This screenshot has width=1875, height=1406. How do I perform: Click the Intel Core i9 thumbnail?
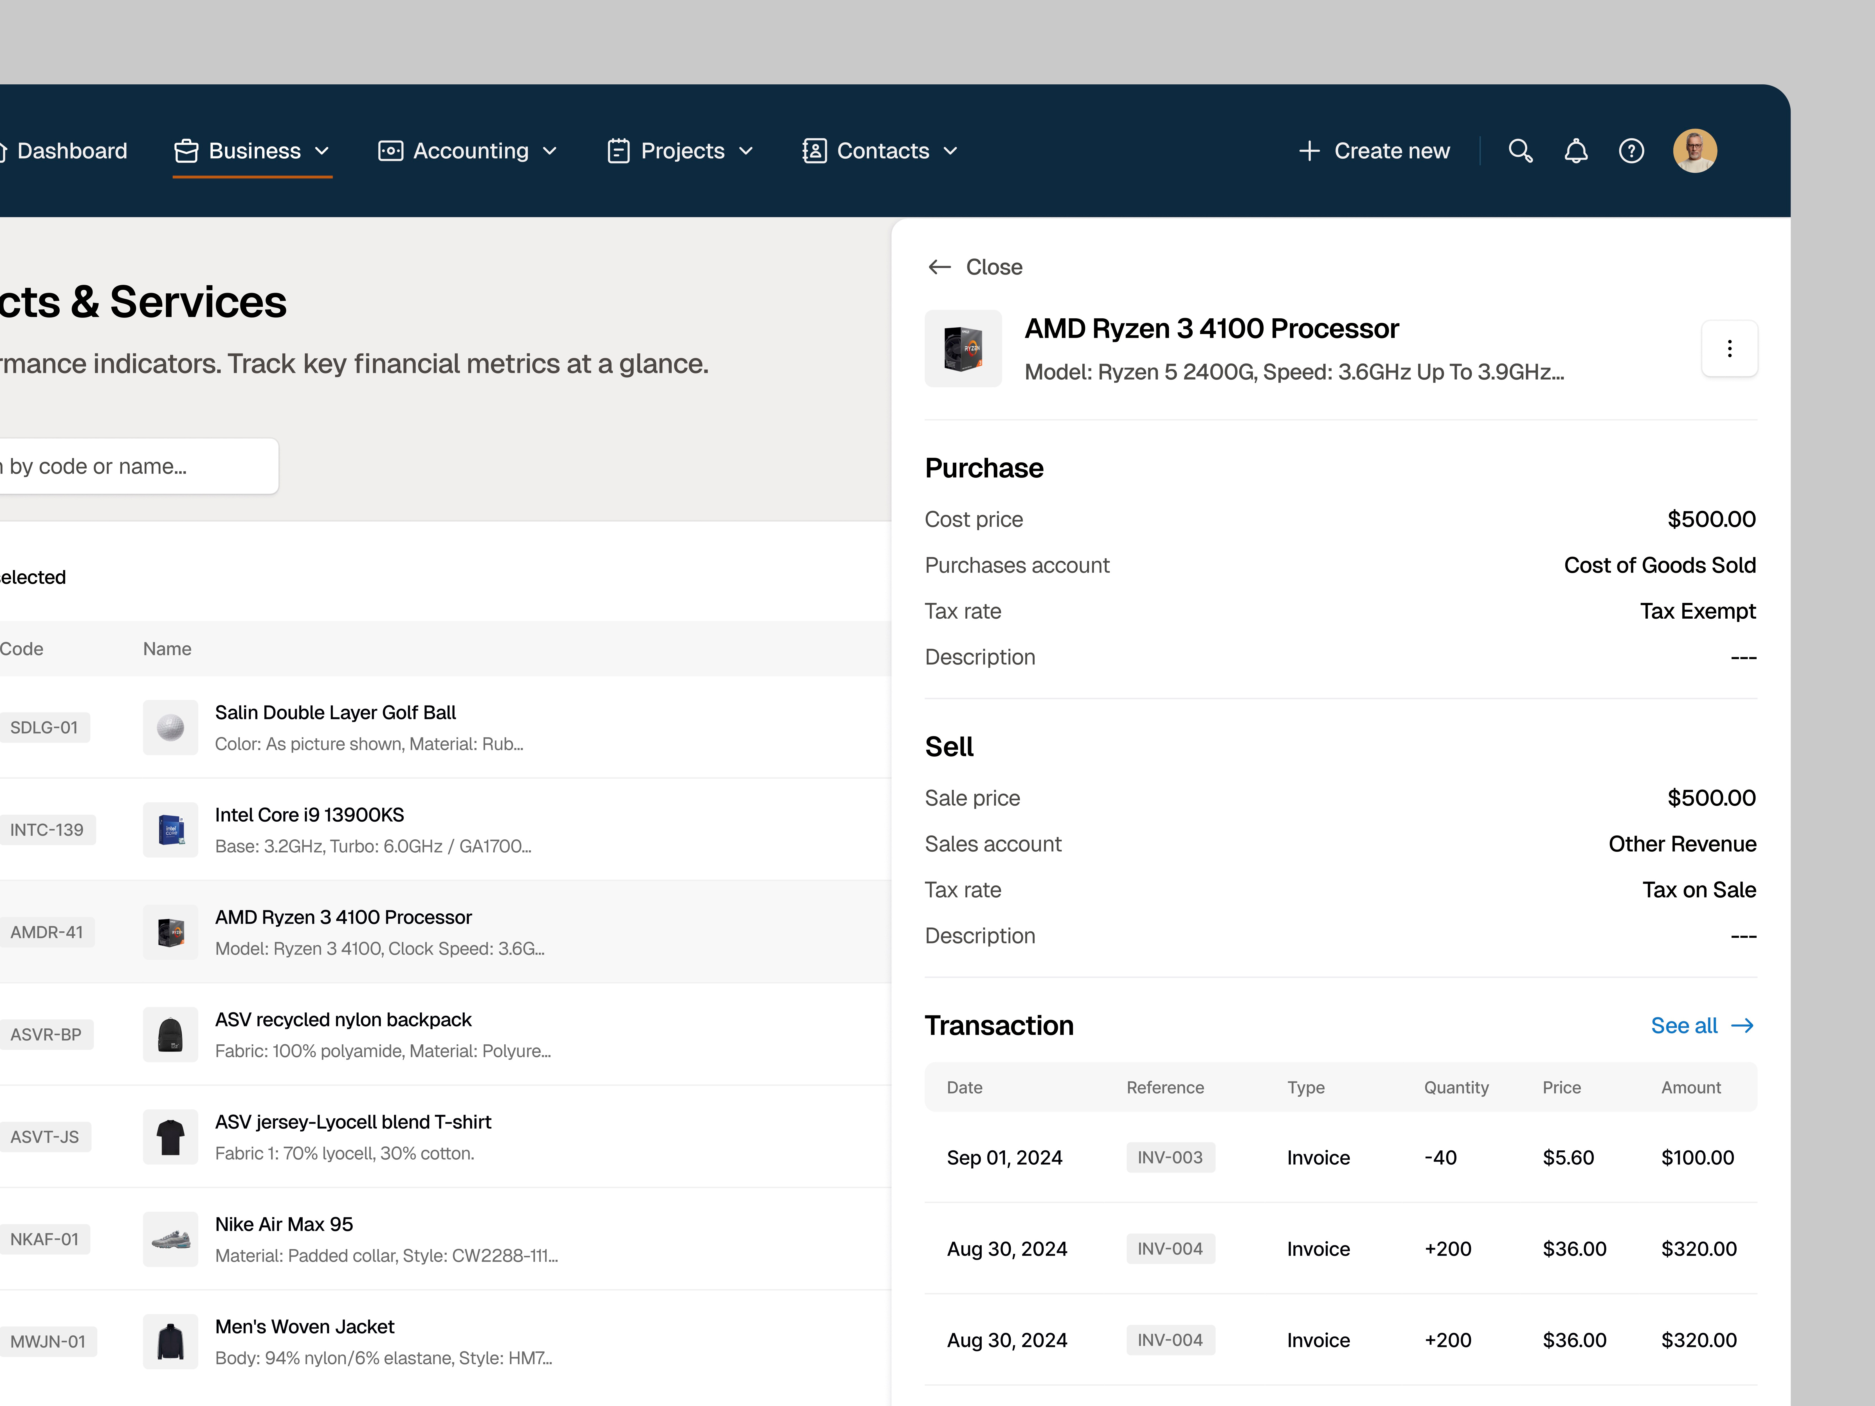170,830
